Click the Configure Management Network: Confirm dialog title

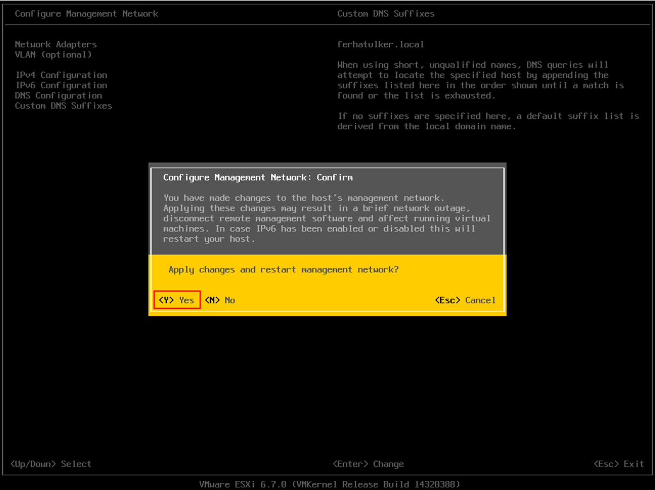point(258,178)
